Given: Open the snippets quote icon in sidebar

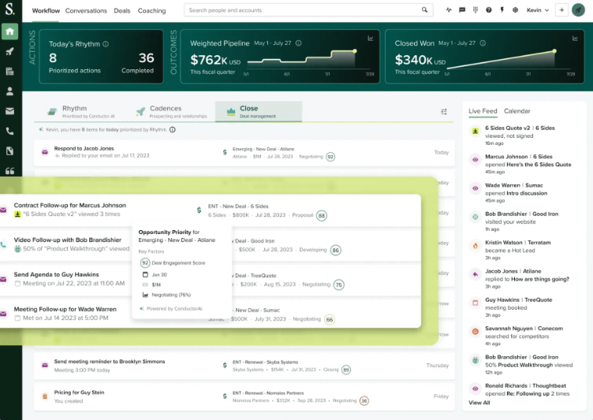Looking at the screenshot, I should pos(9,171).
